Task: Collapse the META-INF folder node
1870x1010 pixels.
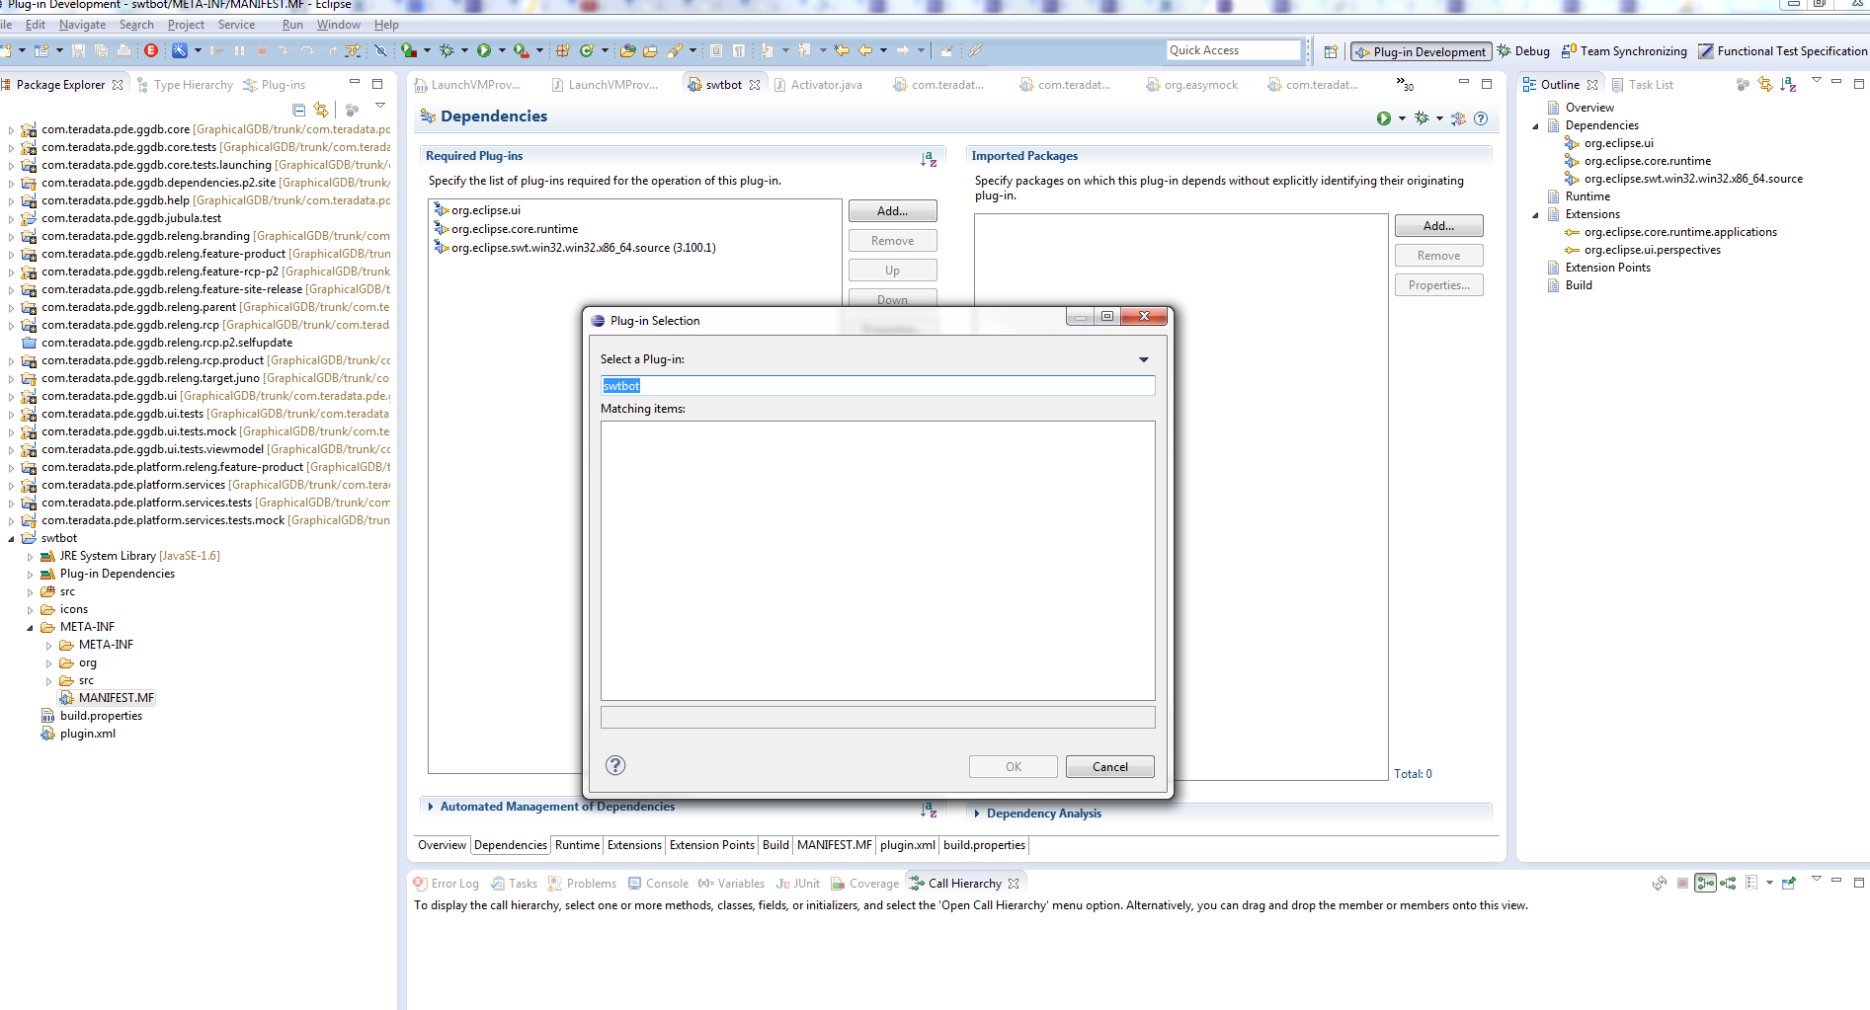Action: point(30,628)
